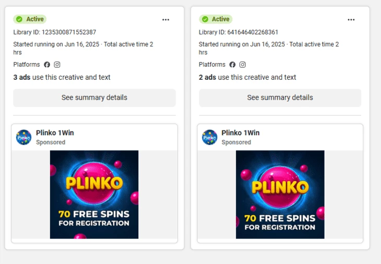Open Plinko 1Win page name in right ad
This screenshot has width=381, height=264.
coord(241,133)
